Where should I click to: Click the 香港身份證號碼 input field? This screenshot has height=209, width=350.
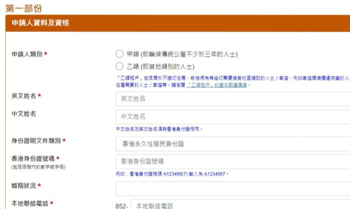pos(232,161)
